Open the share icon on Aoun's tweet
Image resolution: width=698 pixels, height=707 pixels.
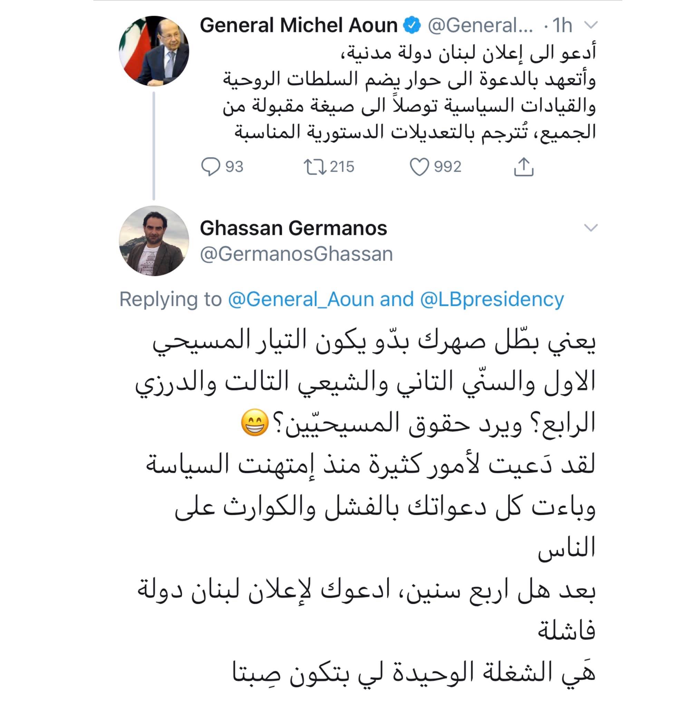point(524,167)
